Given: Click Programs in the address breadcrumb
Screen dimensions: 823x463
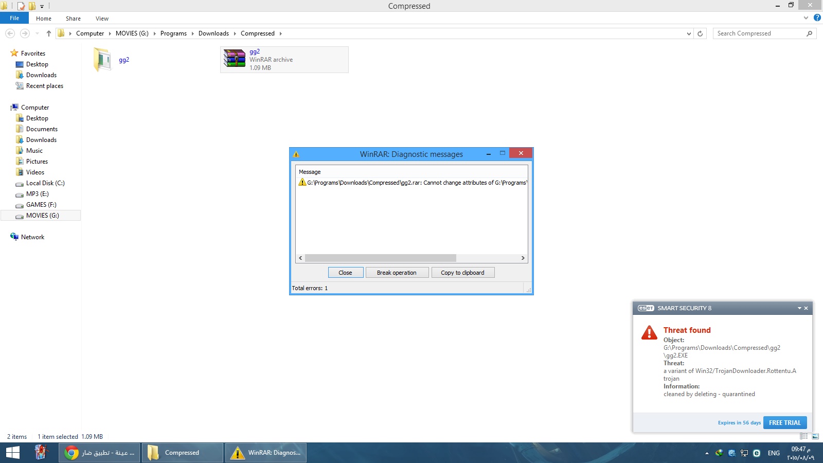Looking at the screenshot, I should (x=173, y=33).
